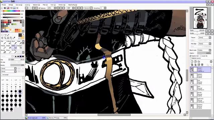The width and height of the screenshot is (214, 120).
Task: Adjust the Saturation color slider
Action: (x=11, y=14)
